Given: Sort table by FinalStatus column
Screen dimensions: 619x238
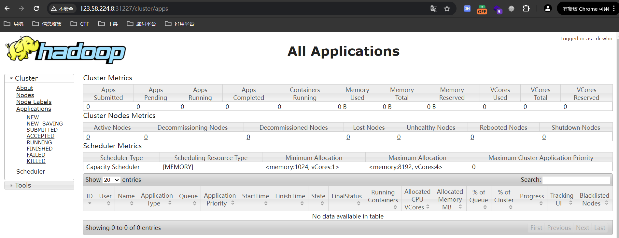Looking at the screenshot, I should [x=346, y=199].
